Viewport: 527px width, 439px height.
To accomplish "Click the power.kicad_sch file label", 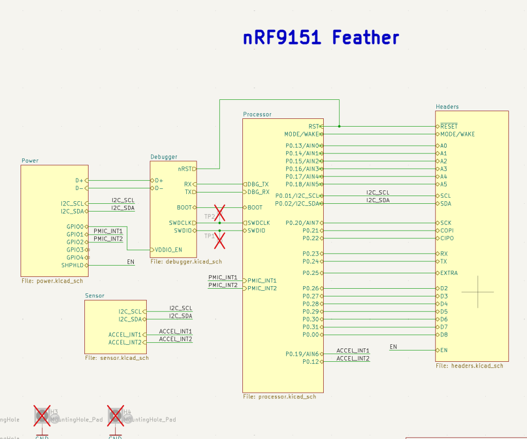I will 52,281.
